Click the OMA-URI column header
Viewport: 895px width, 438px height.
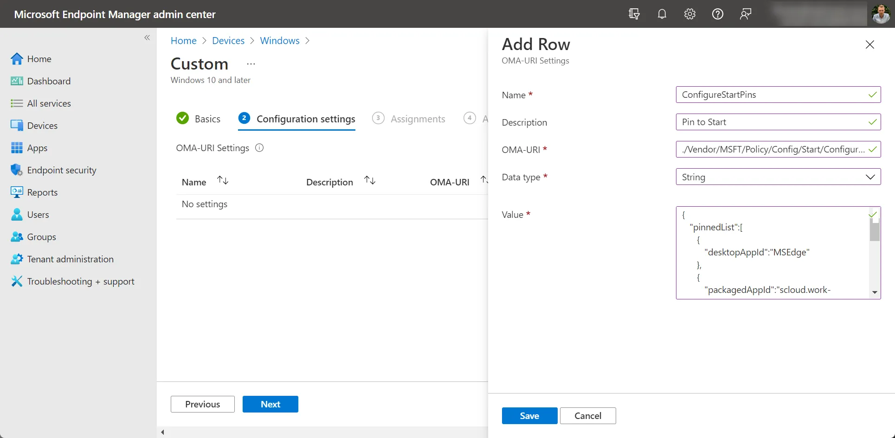tap(450, 182)
